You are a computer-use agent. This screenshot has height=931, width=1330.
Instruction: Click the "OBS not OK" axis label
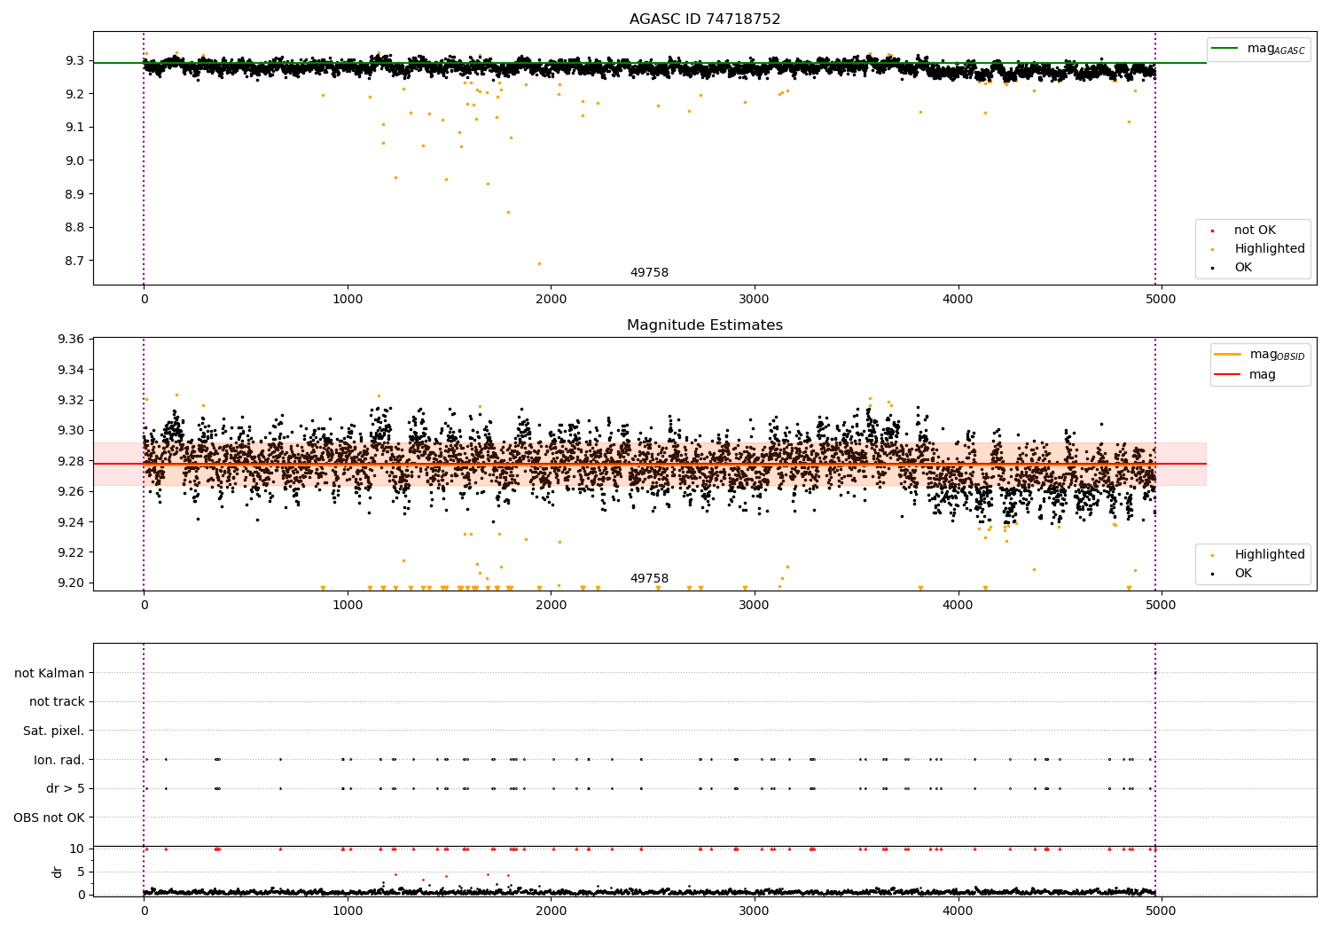click(x=49, y=818)
